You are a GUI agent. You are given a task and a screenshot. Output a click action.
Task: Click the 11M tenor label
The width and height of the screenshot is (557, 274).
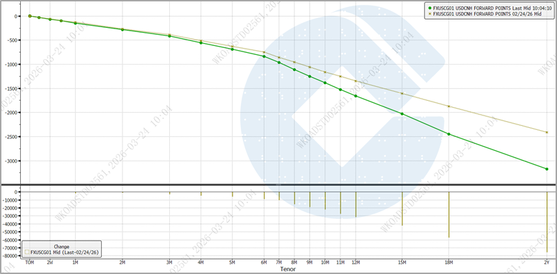click(x=340, y=263)
